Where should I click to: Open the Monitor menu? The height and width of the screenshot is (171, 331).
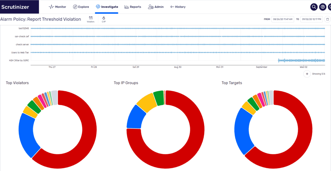coord(57,7)
